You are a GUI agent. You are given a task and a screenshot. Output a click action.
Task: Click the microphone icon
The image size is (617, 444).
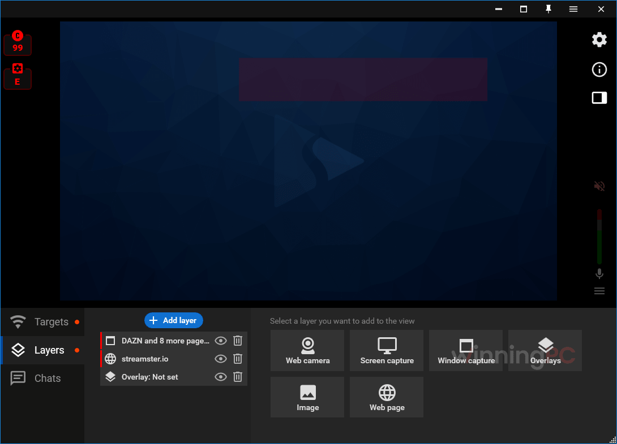[599, 273]
